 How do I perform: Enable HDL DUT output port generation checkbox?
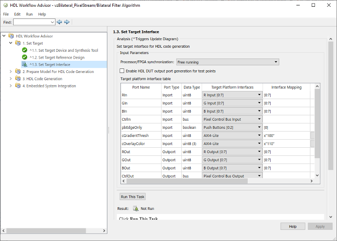(x=122, y=71)
